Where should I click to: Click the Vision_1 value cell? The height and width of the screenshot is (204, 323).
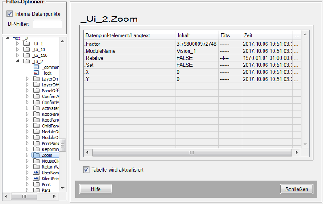(x=197, y=51)
